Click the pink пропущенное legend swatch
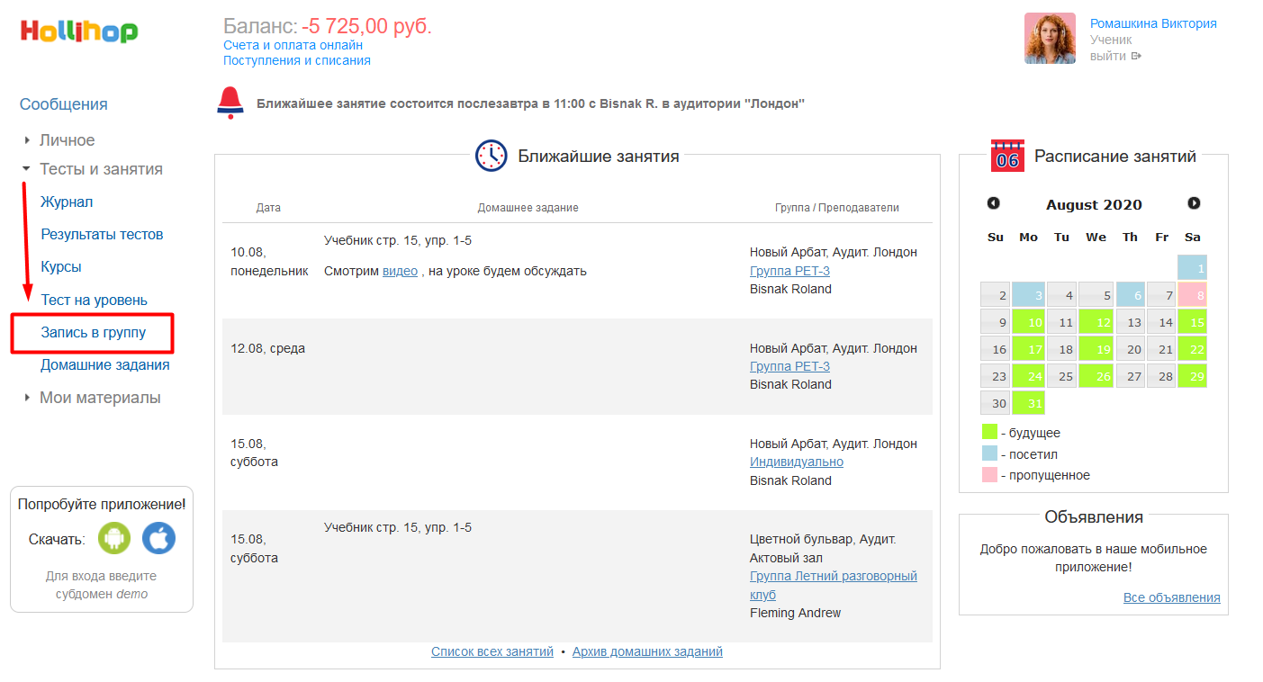Screen dimensions: 1263x682 pos(989,475)
